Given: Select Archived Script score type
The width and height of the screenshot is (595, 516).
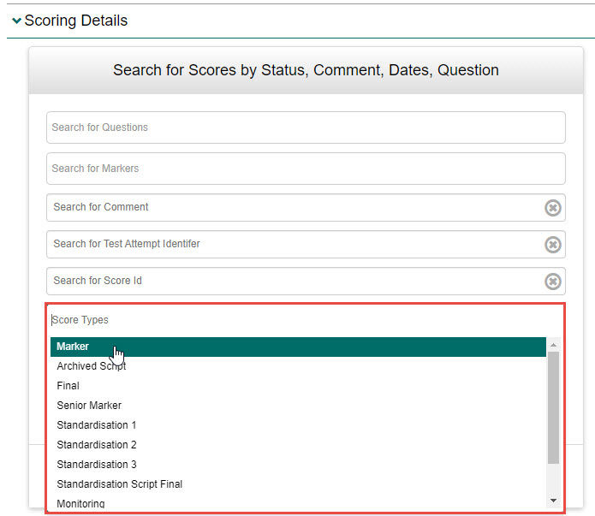Looking at the screenshot, I should [x=91, y=366].
